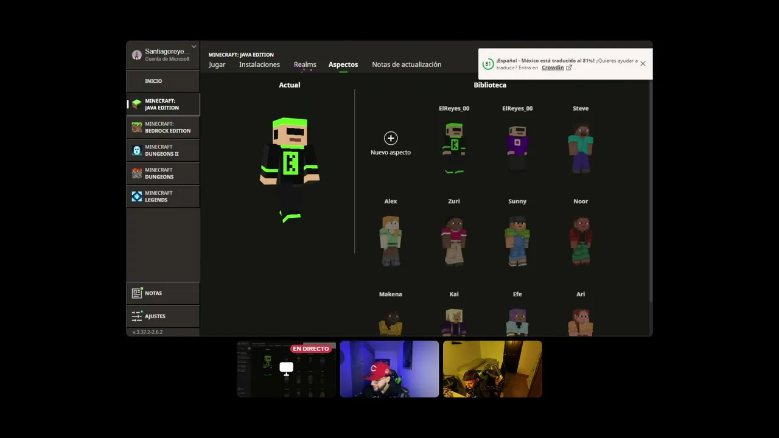Choose Minecraft Dungeons (first game) in the sidebar
Image resolution: width=779 pixels, height=438 pixels.
point(163,173)
